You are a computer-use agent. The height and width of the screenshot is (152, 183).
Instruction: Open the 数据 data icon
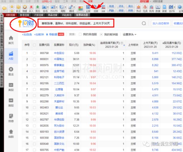click(158, 7)
